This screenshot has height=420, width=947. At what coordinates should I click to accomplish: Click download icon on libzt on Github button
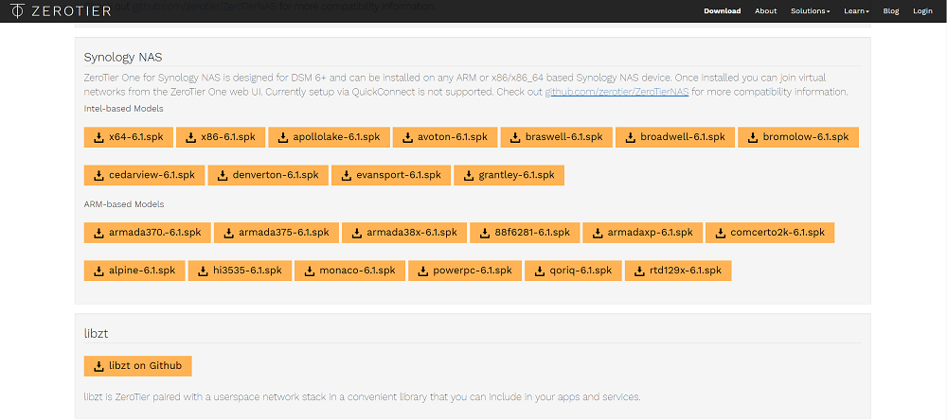point(98,366)
